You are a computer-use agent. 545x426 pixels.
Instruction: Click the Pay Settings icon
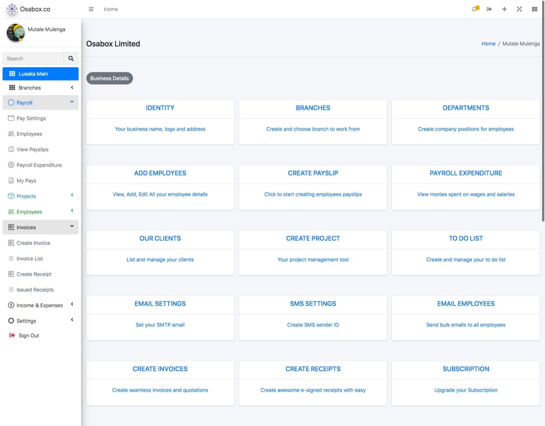click(x=11, y=118)
